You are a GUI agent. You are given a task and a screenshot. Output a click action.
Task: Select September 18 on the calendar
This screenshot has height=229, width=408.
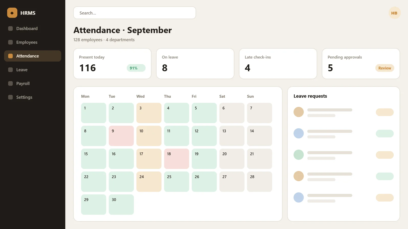click(176, 159)
